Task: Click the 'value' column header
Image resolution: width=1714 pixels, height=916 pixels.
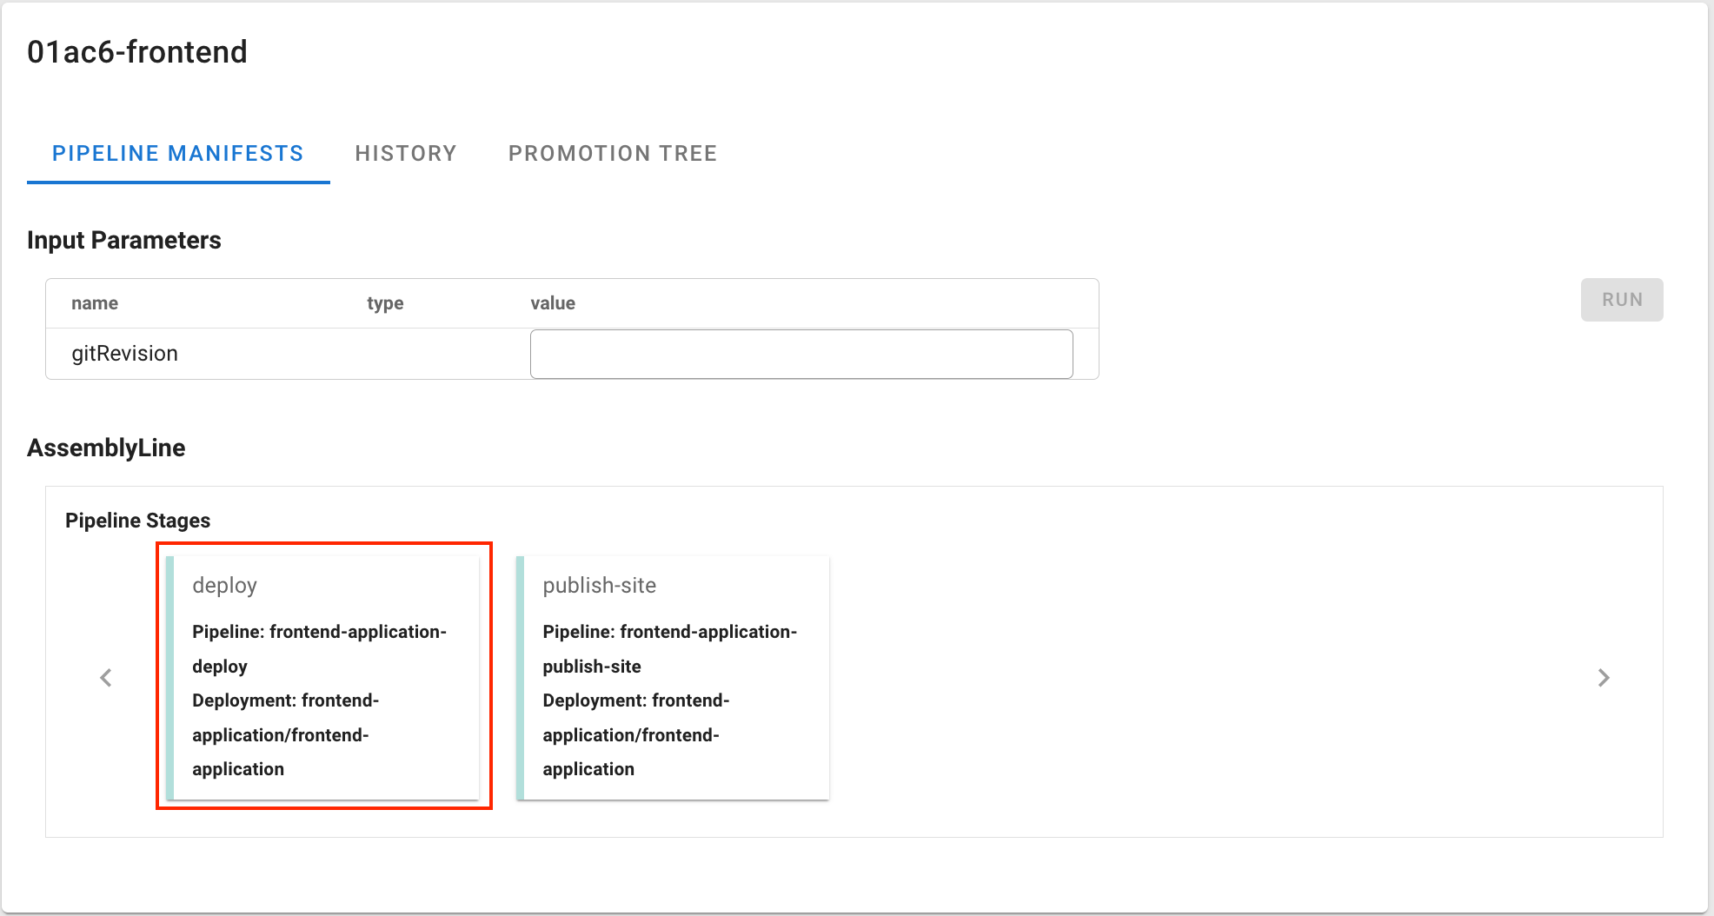Action: point(553,303)
